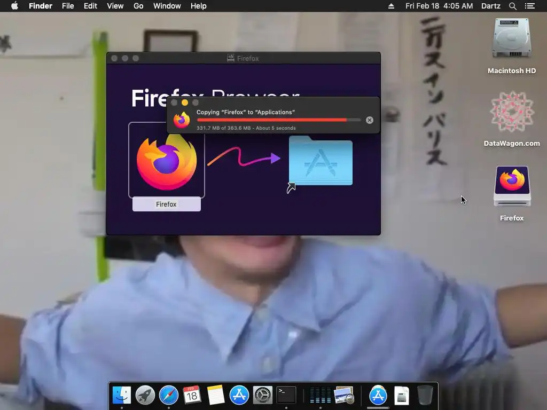Open the Trash in the Dock
The image size is (547, 410).
point(425,396)
